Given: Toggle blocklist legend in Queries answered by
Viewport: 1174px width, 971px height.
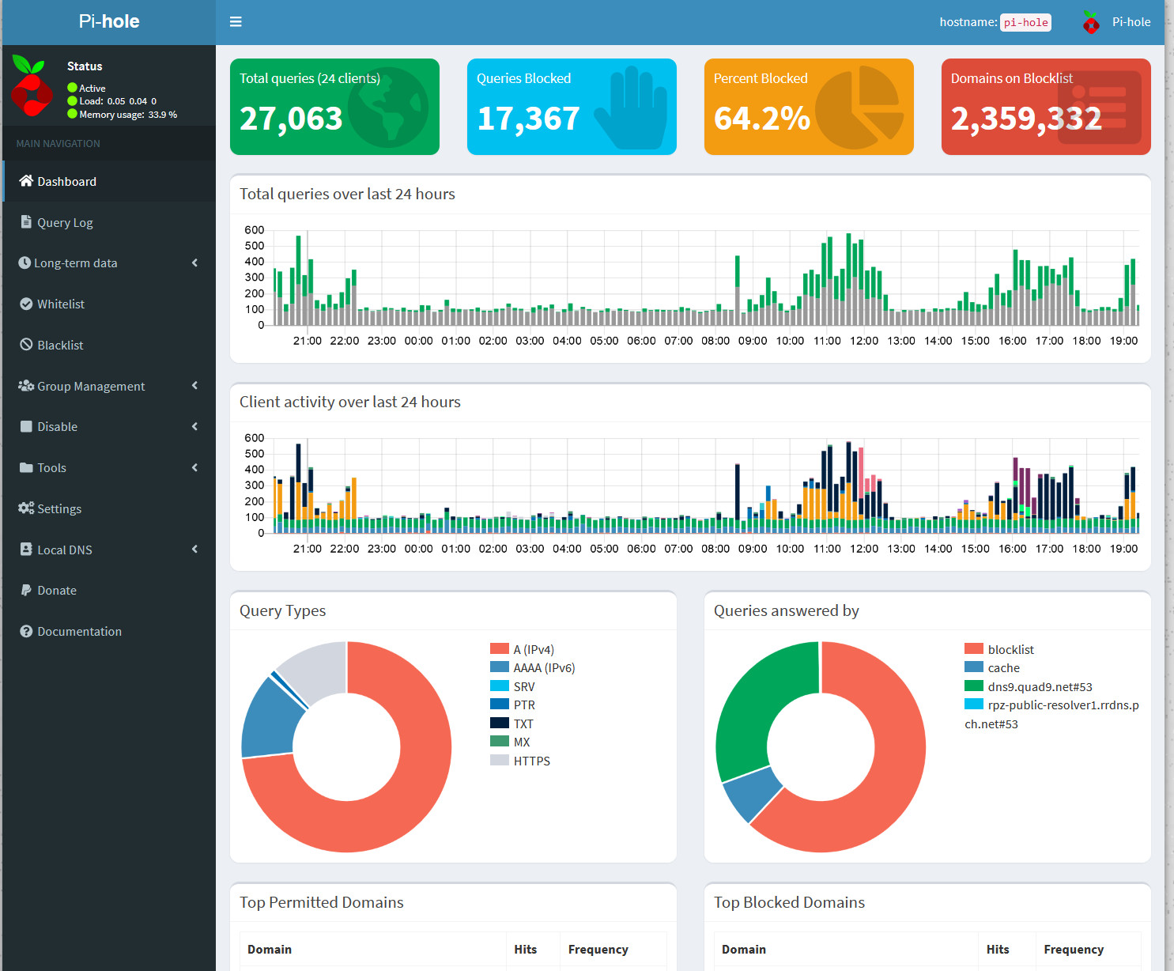Looking at the screenshot, I should click(x=1010, y=649).
